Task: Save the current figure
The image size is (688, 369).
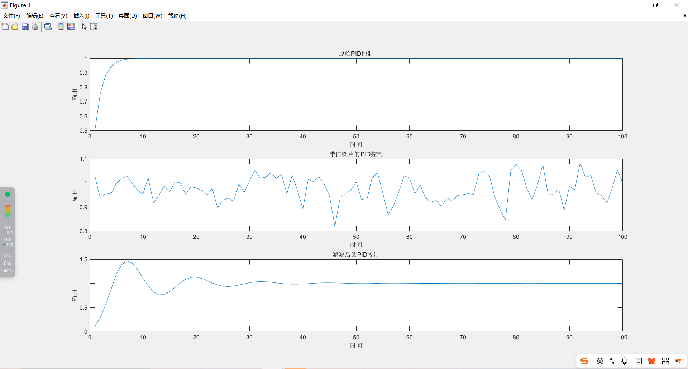Action: [25, 26]
